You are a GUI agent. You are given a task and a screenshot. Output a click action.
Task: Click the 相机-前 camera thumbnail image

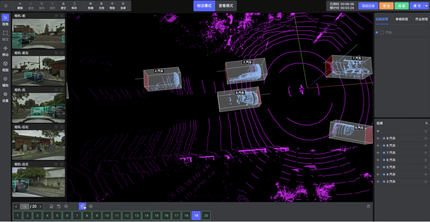(39, 34)
